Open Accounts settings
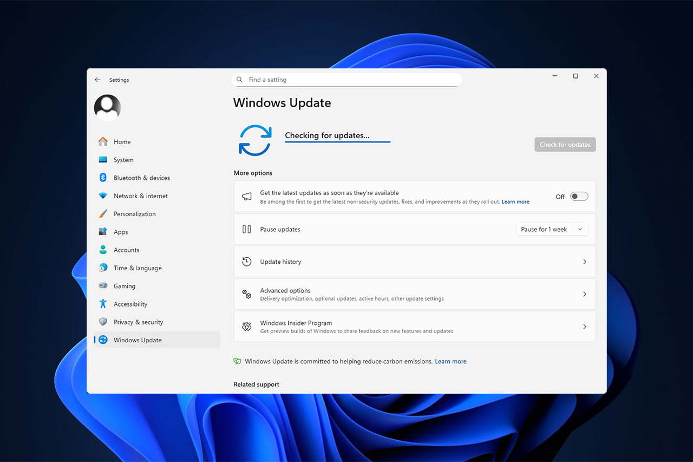693x462 pixels. tap(157, 250)
